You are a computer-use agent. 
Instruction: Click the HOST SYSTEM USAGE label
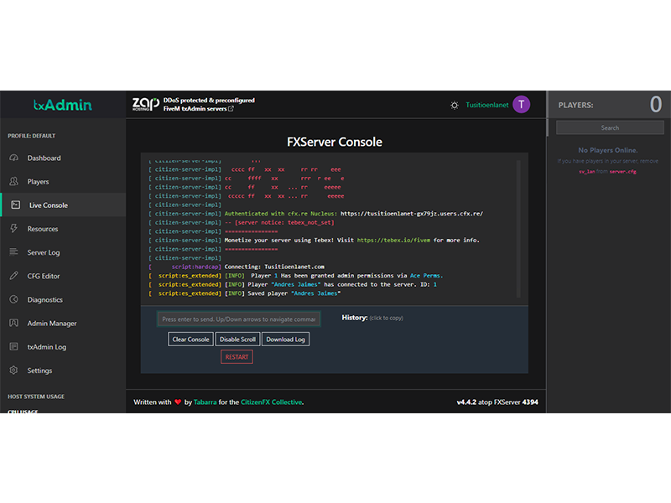point(36,397)
